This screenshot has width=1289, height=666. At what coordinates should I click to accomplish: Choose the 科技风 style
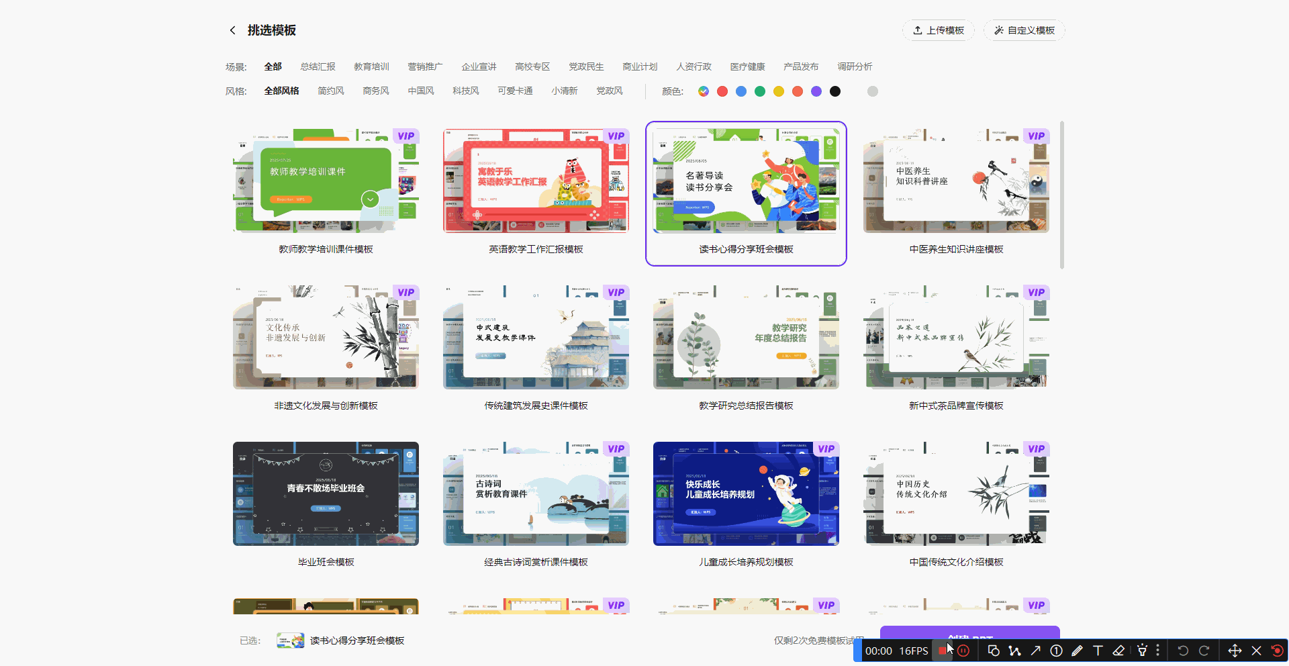click(x=466, y=91)
